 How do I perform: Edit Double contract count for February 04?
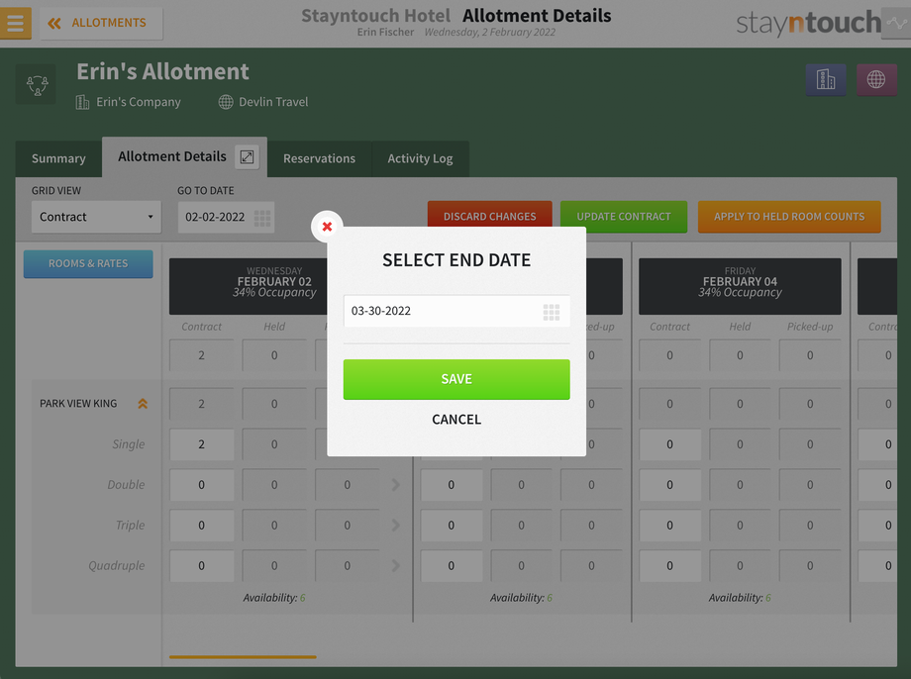point(670,485)
